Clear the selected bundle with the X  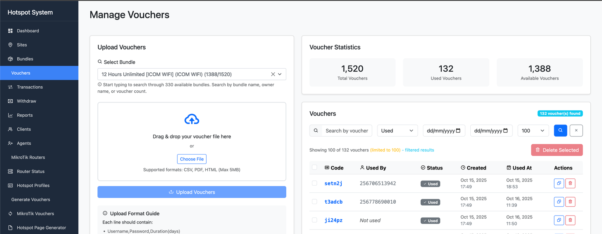[273, 74]
